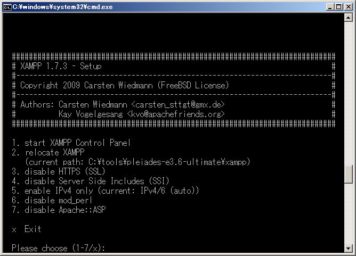Maximize the cmd.exe window
The width and height of the screenshot is (356, 256).
[x=338, y=7]
